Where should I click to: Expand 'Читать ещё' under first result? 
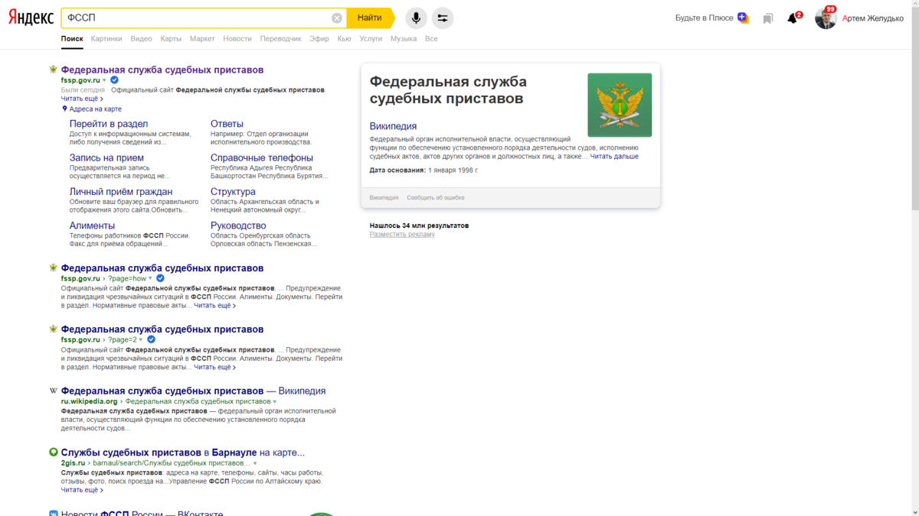point(82,99)
